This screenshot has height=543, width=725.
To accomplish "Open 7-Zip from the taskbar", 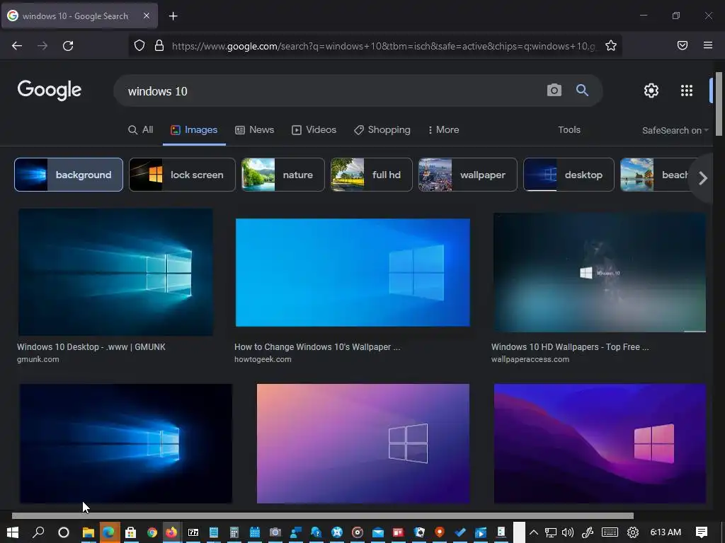I will coord(193,532).
